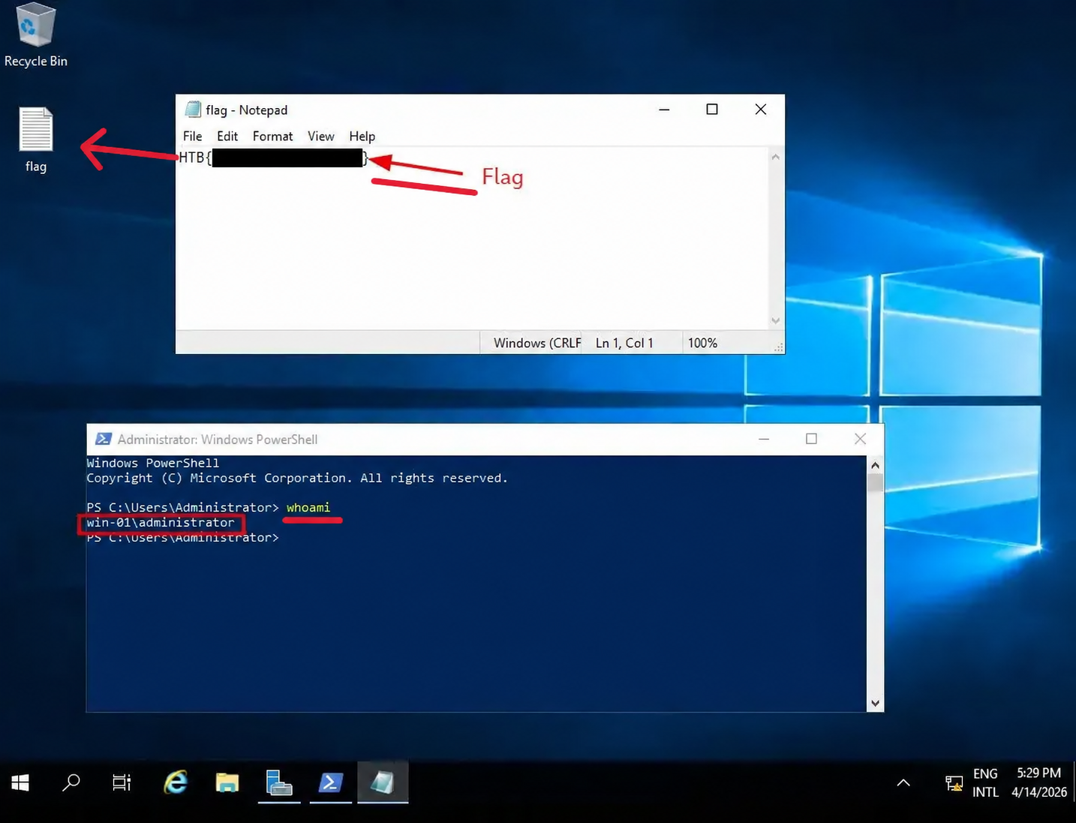Open File Explorer from the taskbar
Viewport: 1076px width, 823px height.
[227, 783]
